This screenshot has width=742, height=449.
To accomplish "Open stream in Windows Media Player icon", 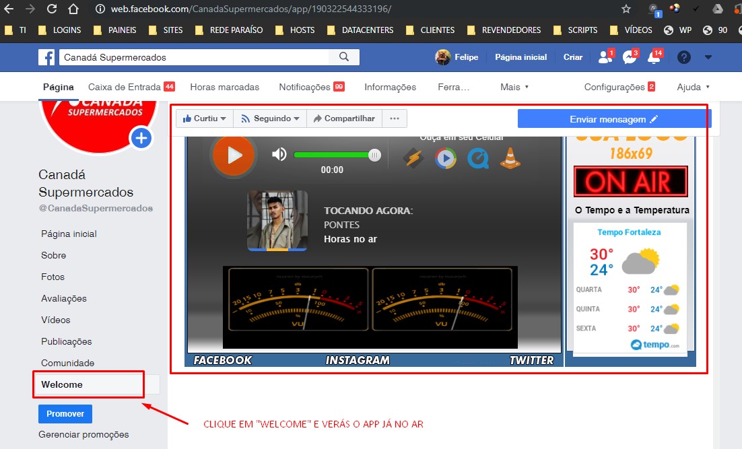I will coord(445,158).
